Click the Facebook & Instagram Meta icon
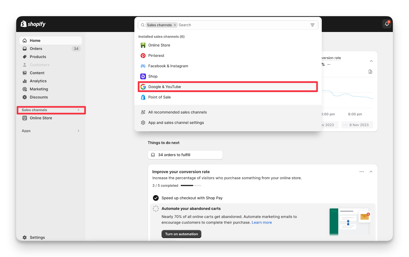 point(143,66)
